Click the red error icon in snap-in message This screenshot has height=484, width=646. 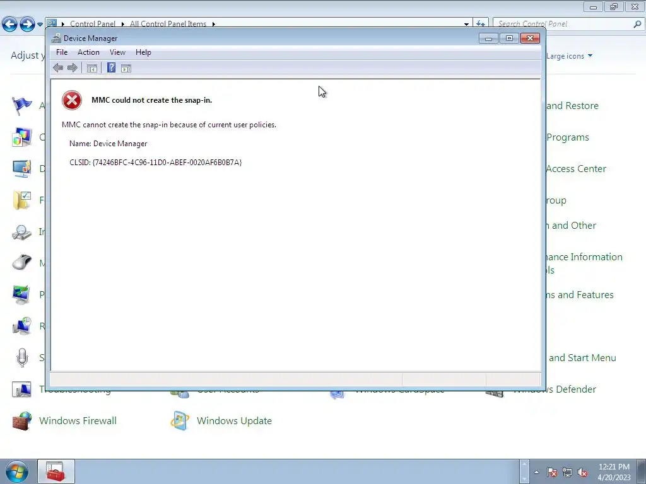click(x=72, y=100)
